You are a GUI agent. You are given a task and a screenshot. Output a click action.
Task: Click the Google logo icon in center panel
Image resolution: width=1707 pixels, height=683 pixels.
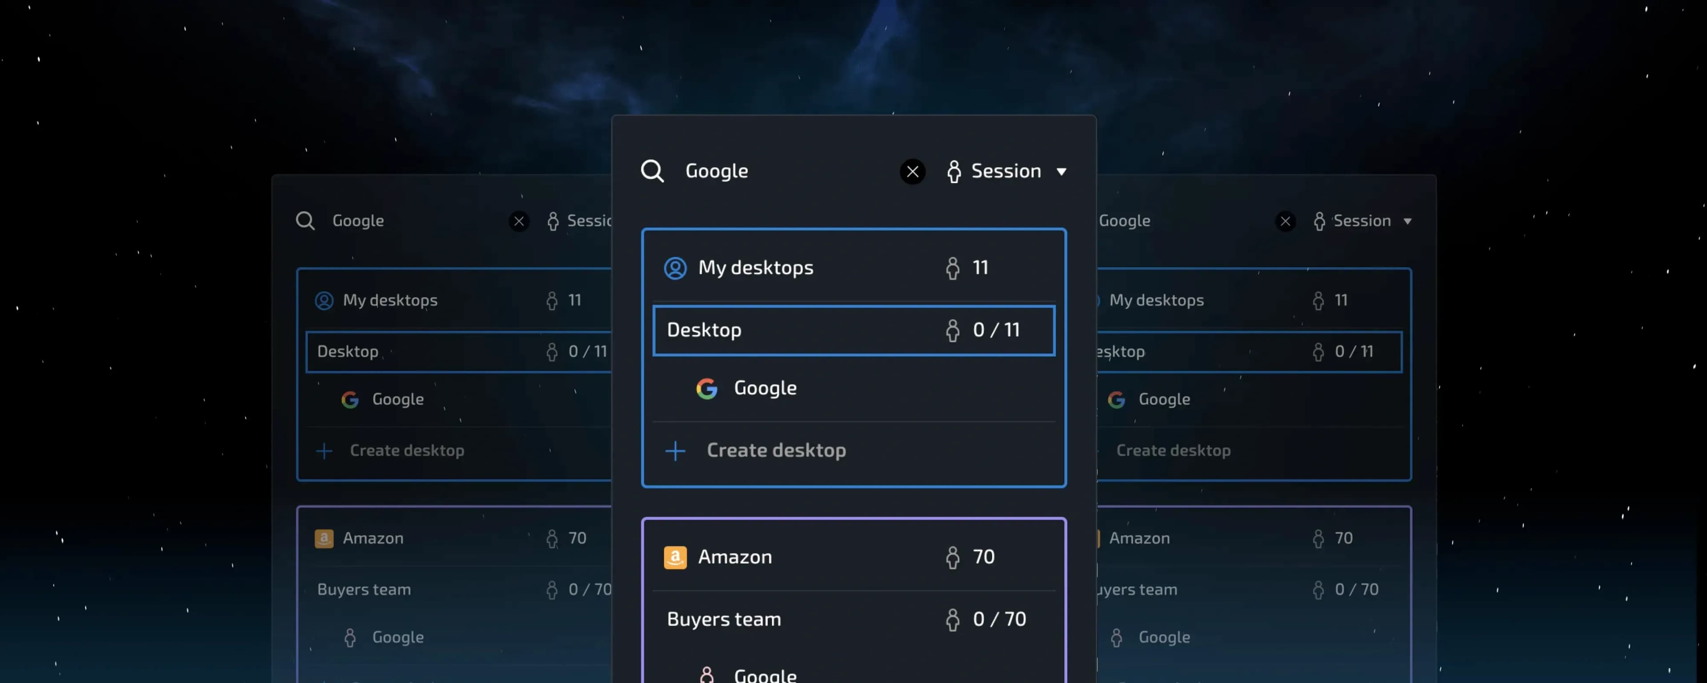tap(707, 389)
